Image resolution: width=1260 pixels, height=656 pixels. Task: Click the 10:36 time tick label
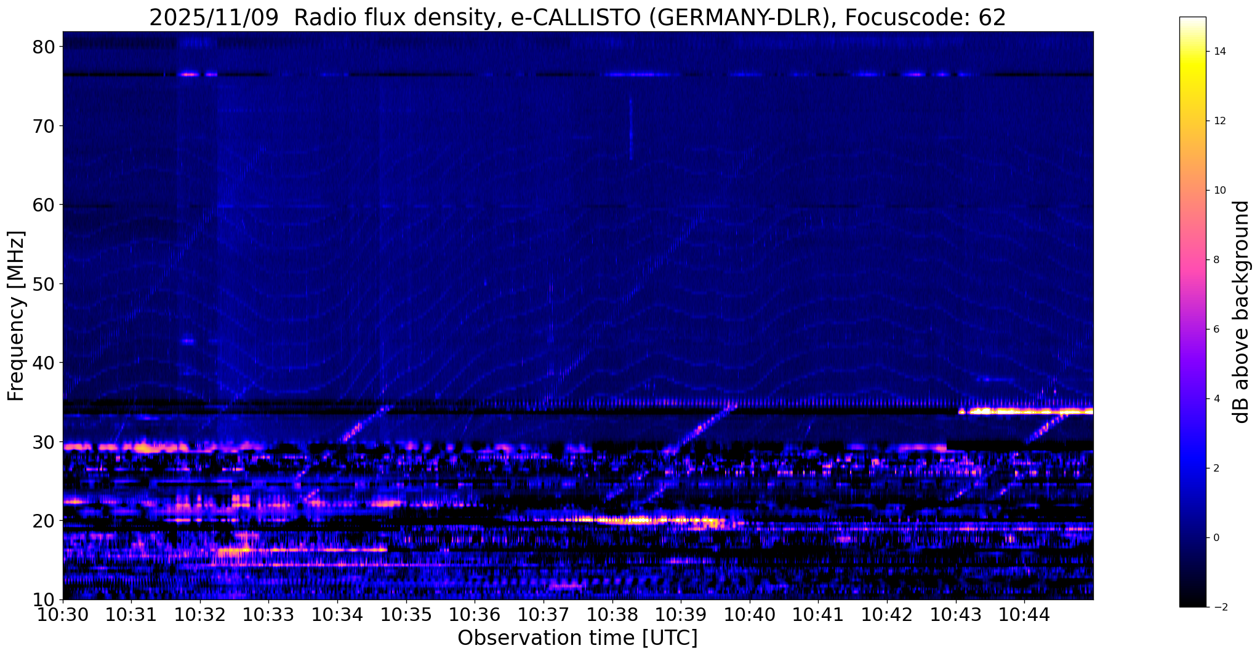[475, 614]
